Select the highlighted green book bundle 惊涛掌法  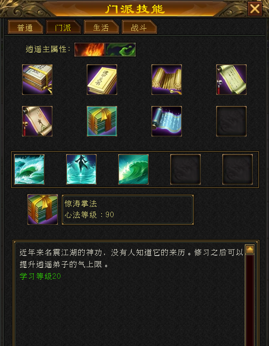[102, 121]
